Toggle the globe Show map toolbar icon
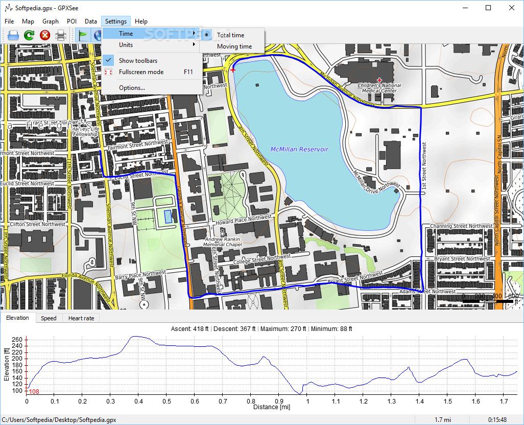Screen dimensions: 524x425 pyautogui.click(x=97, y=35)
